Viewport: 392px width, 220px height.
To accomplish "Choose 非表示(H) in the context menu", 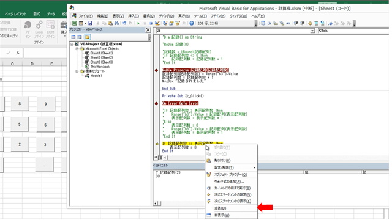I will (x=232, y=215).
